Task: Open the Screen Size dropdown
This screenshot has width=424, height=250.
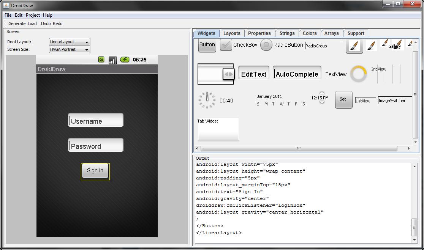Action: pos(70,49)
